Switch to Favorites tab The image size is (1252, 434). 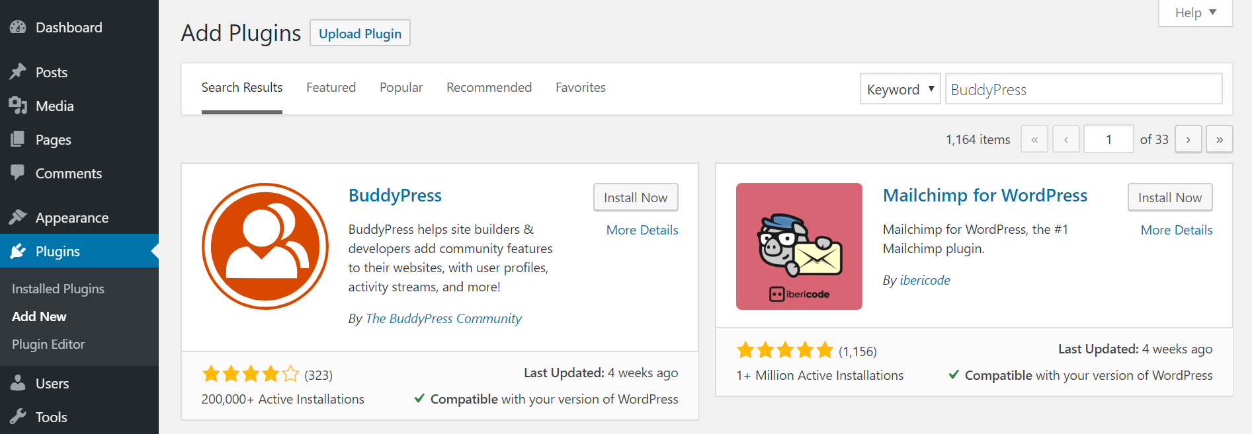pyautogui.click(x=581, y=87)
